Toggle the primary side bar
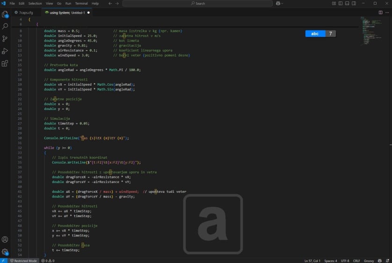 click(x=341, y=3)
